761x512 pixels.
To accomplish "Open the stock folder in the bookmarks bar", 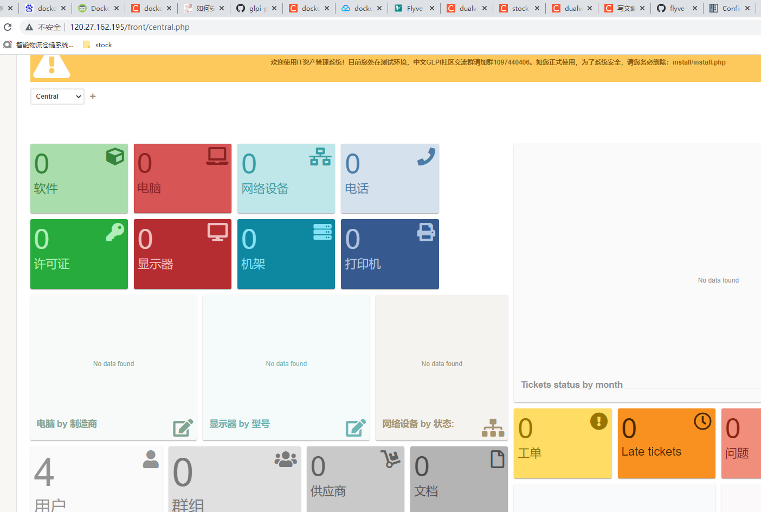I will (x=98, y=44).
